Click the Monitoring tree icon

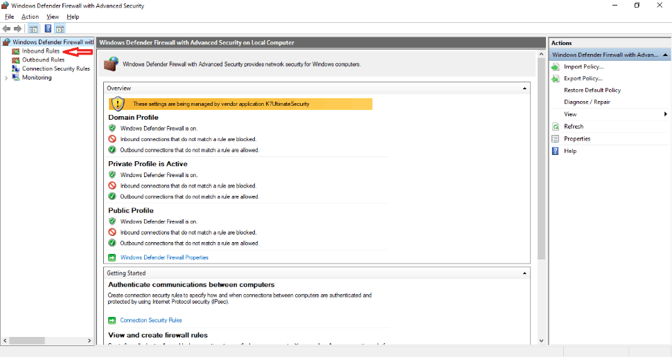pos(15,77)
